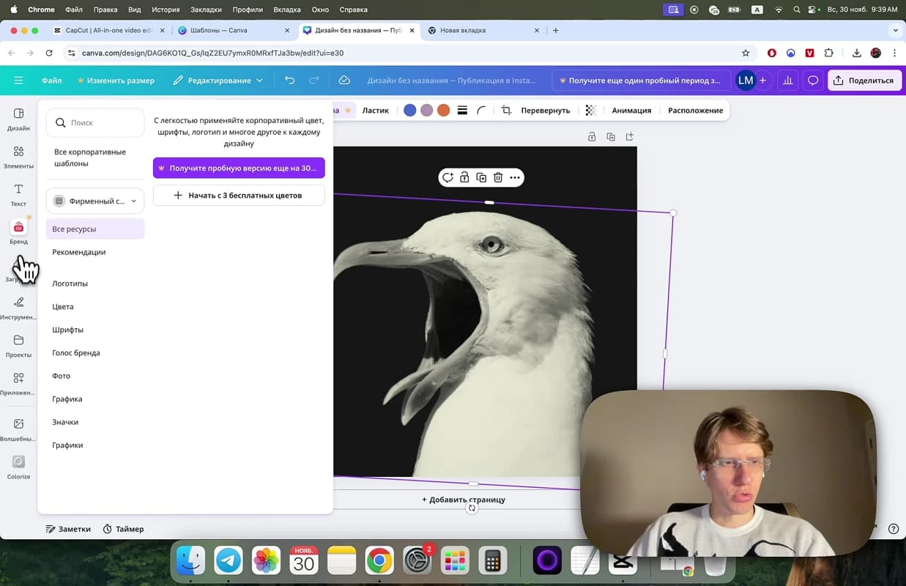Open the line weight style icon
The width and height of the screenshot is (906, 586).
click(x=462, y=111)
